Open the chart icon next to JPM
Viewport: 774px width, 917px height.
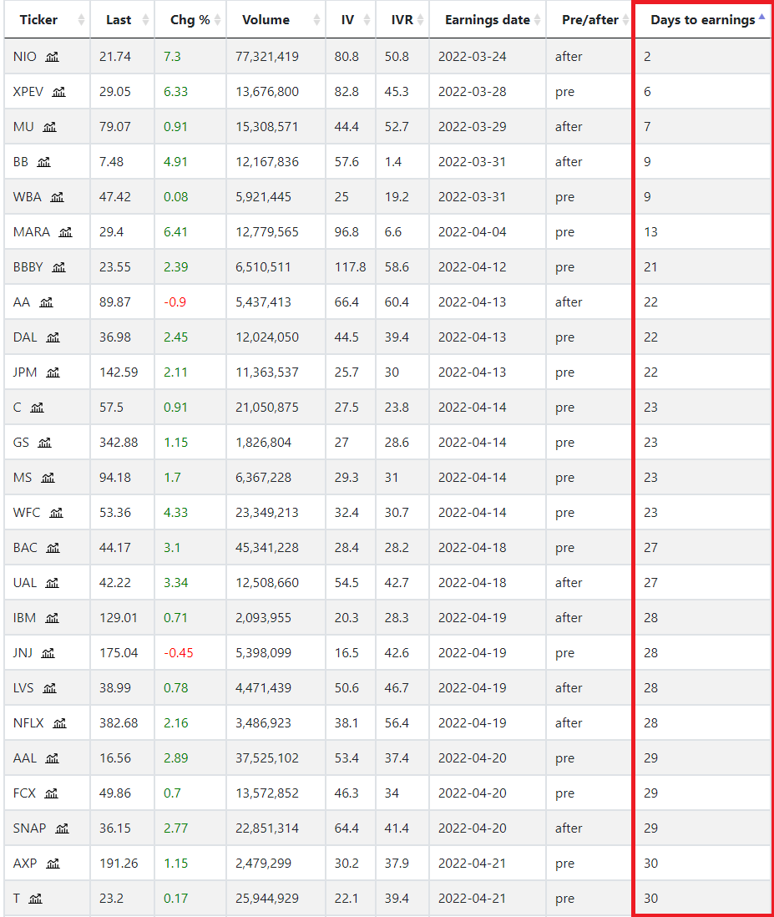(53, 372)
